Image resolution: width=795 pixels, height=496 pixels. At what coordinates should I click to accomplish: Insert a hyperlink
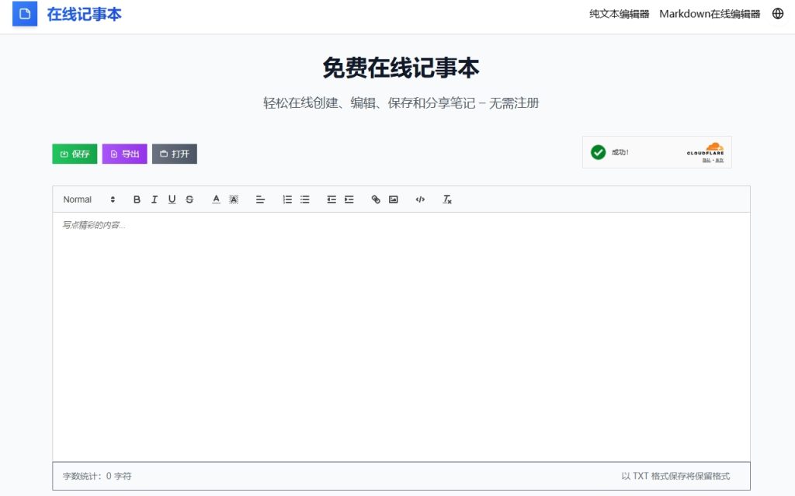[x=376, y=199]
